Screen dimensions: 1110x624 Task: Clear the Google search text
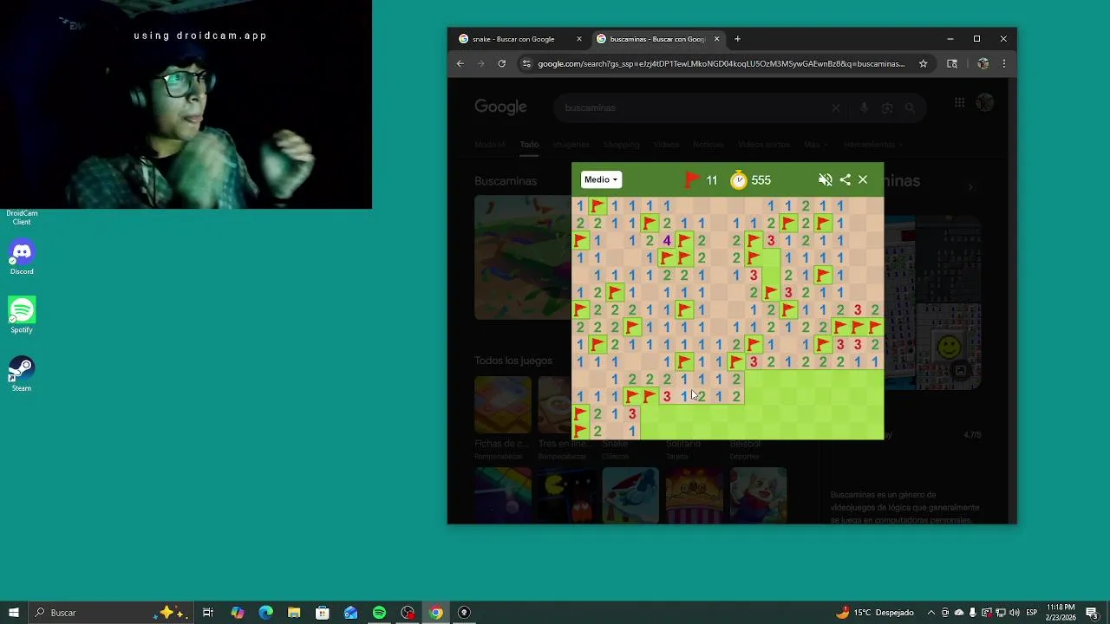836,107
